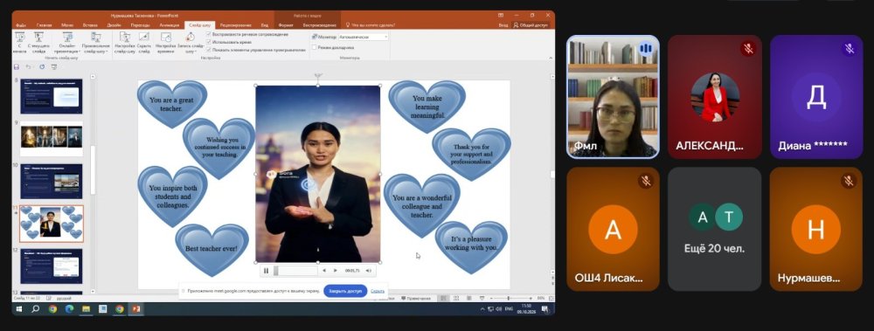Click the Hide Slide ribbon icon
The height and width of the screenshot is (331, 874).
coord(143,38)
